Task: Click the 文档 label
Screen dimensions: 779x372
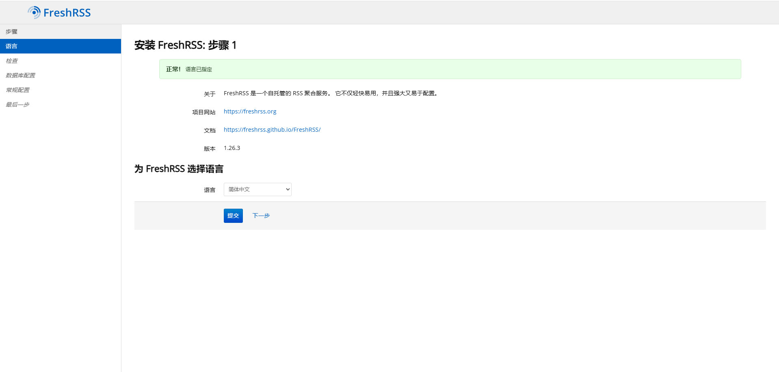Action: (210, 130)
